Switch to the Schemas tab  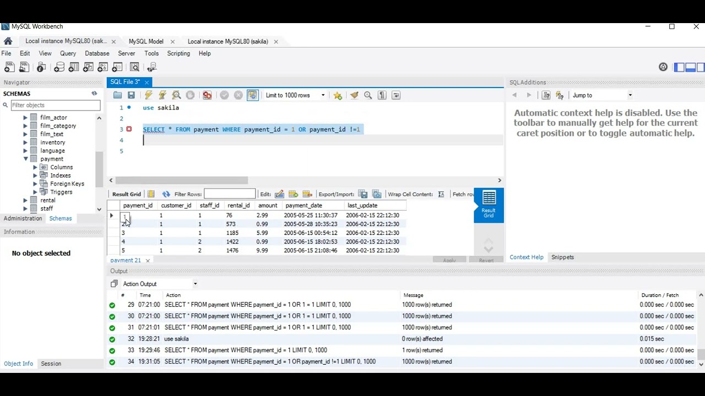(x=61, y=218)
